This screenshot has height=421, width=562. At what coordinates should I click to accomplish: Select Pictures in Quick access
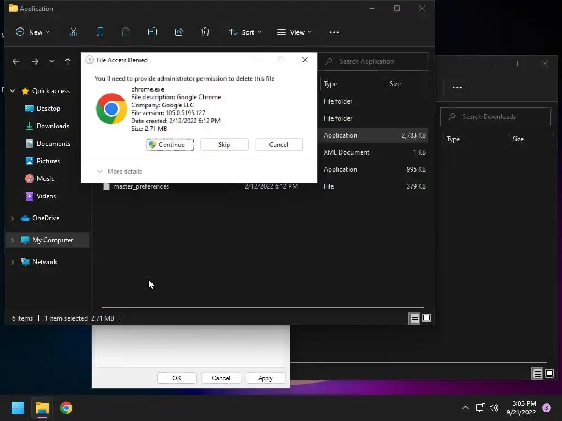pos(43,161)
